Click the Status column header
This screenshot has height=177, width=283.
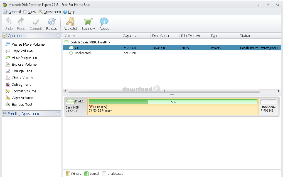[x=260, y=36]
